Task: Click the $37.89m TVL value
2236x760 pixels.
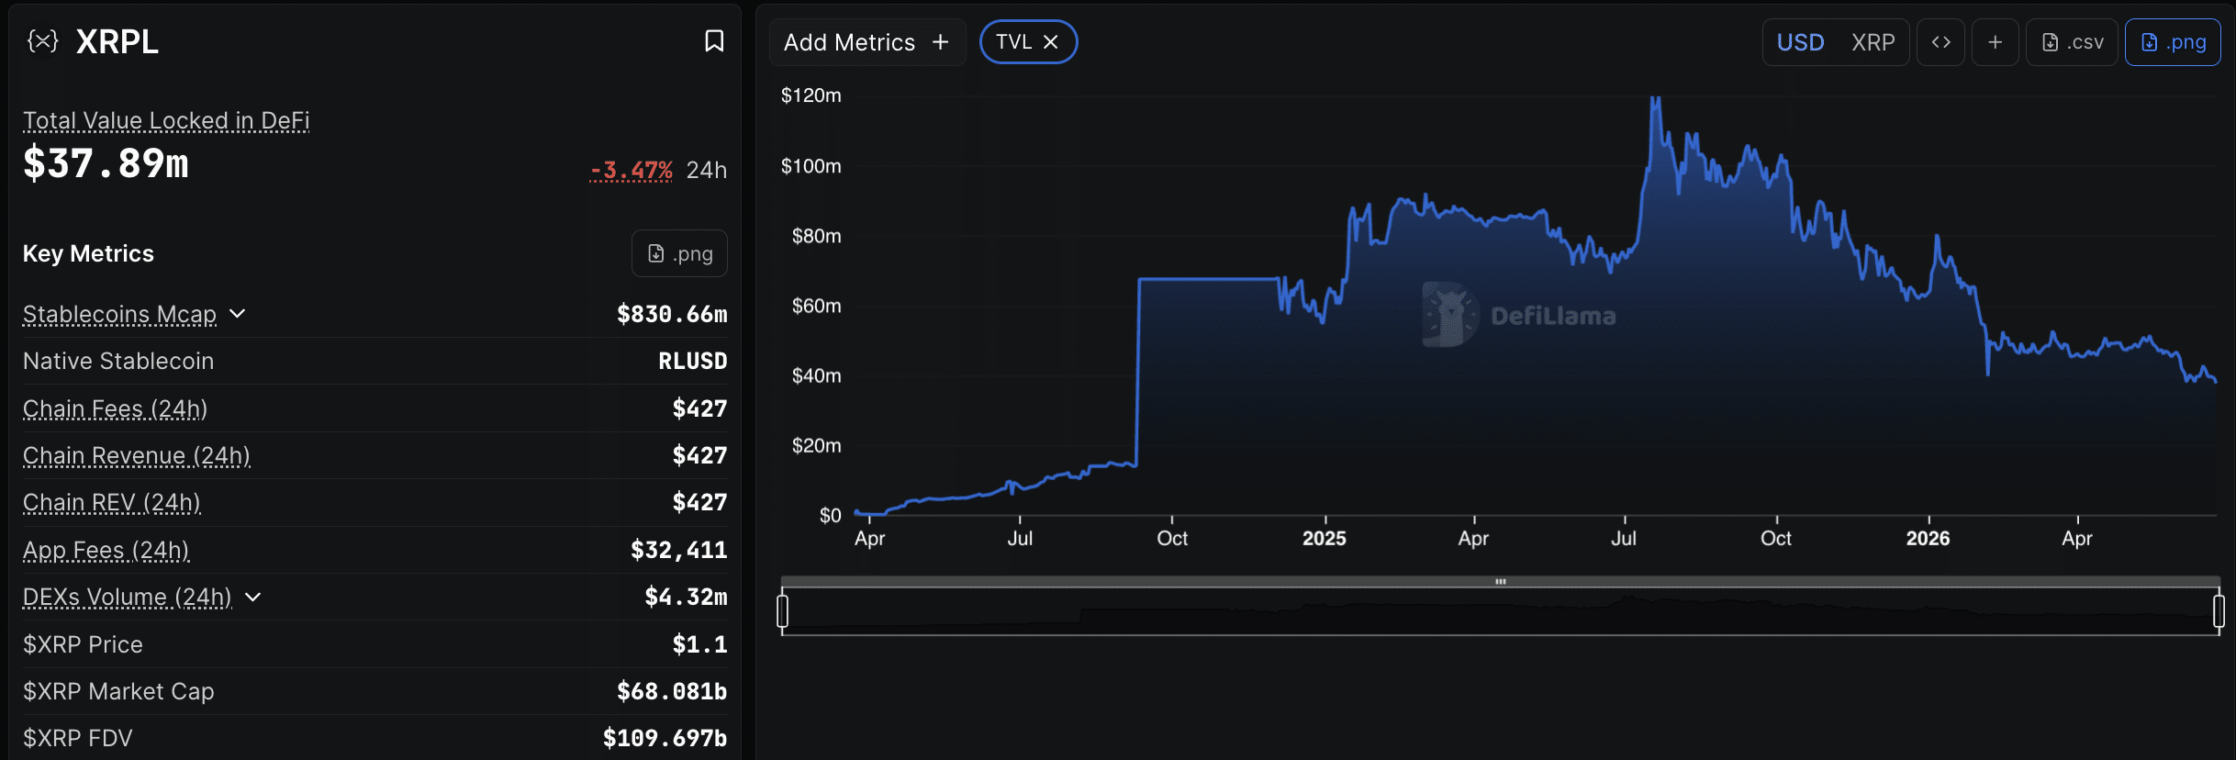Action: (x=106, y=163)
